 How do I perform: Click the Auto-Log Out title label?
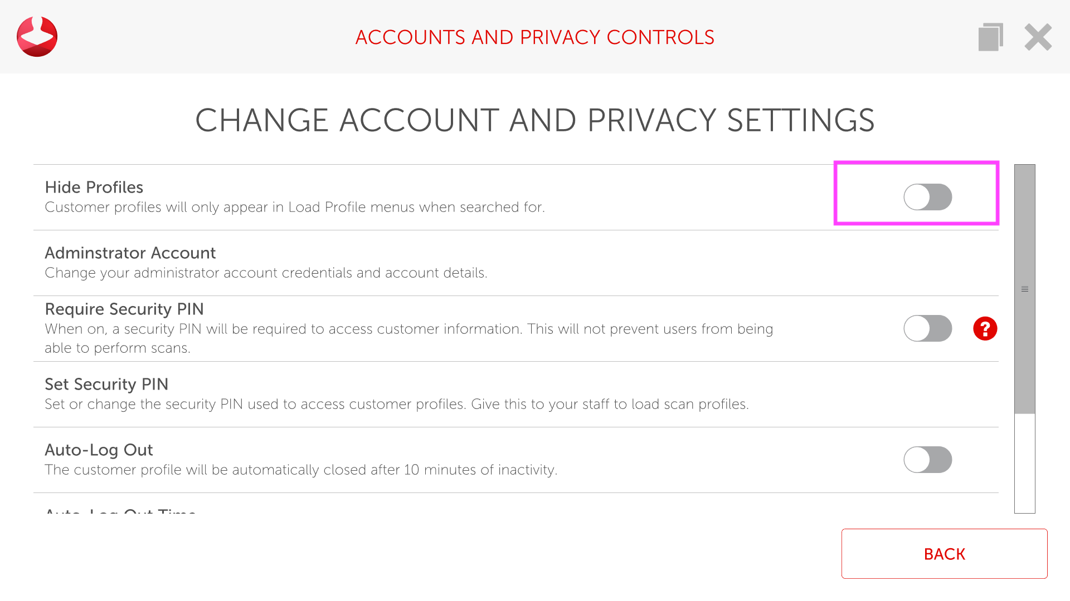[99, 450]
